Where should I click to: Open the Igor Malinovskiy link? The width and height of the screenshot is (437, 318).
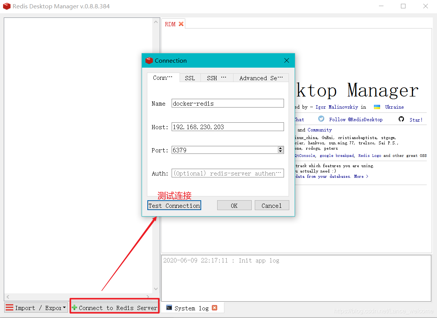point(337,107)
